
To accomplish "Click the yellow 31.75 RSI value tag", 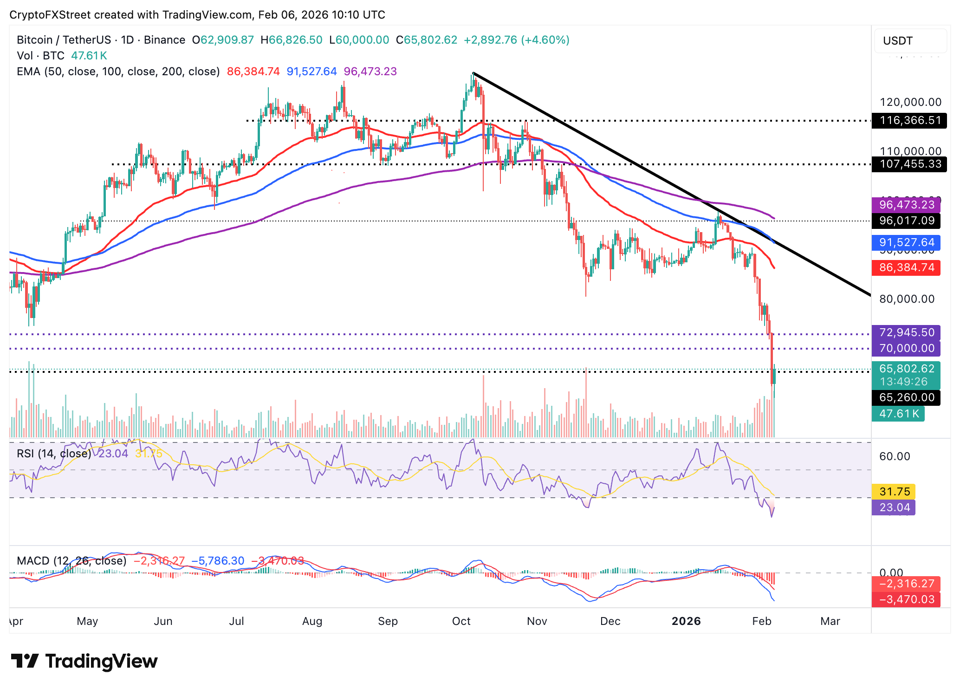I will [893, 492].
